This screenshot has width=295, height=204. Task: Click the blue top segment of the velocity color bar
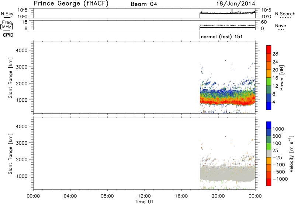[269, 125]
